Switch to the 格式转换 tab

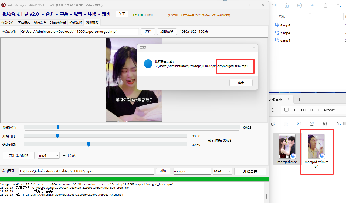tap(76, 22)
